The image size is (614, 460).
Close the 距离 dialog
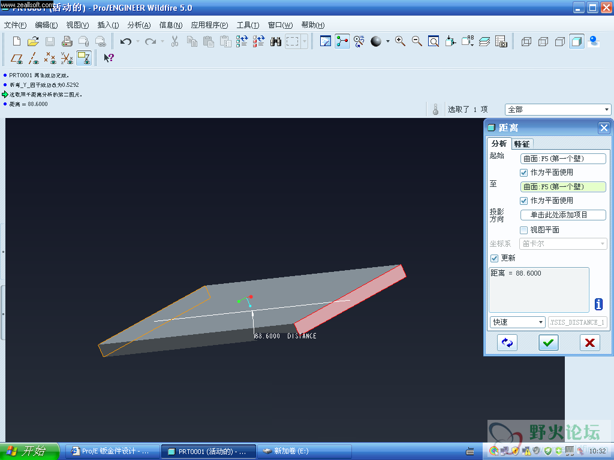point(604,128)
